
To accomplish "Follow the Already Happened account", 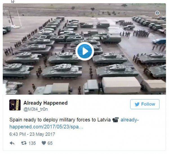I will 145,104.
